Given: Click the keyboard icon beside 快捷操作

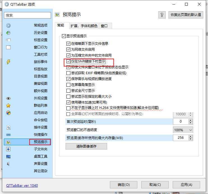Looking at the screenshot, I should [x=8, y=135].
